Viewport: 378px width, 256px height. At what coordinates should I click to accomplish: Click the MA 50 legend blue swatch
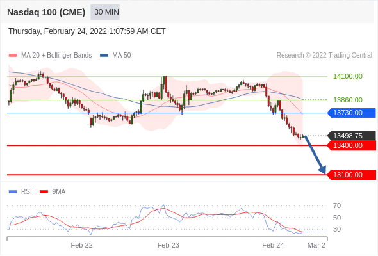click(x=104, y=56)
